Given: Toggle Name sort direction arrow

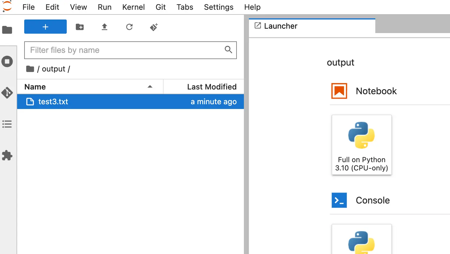Looking at the screenshot, I should 150,87.
